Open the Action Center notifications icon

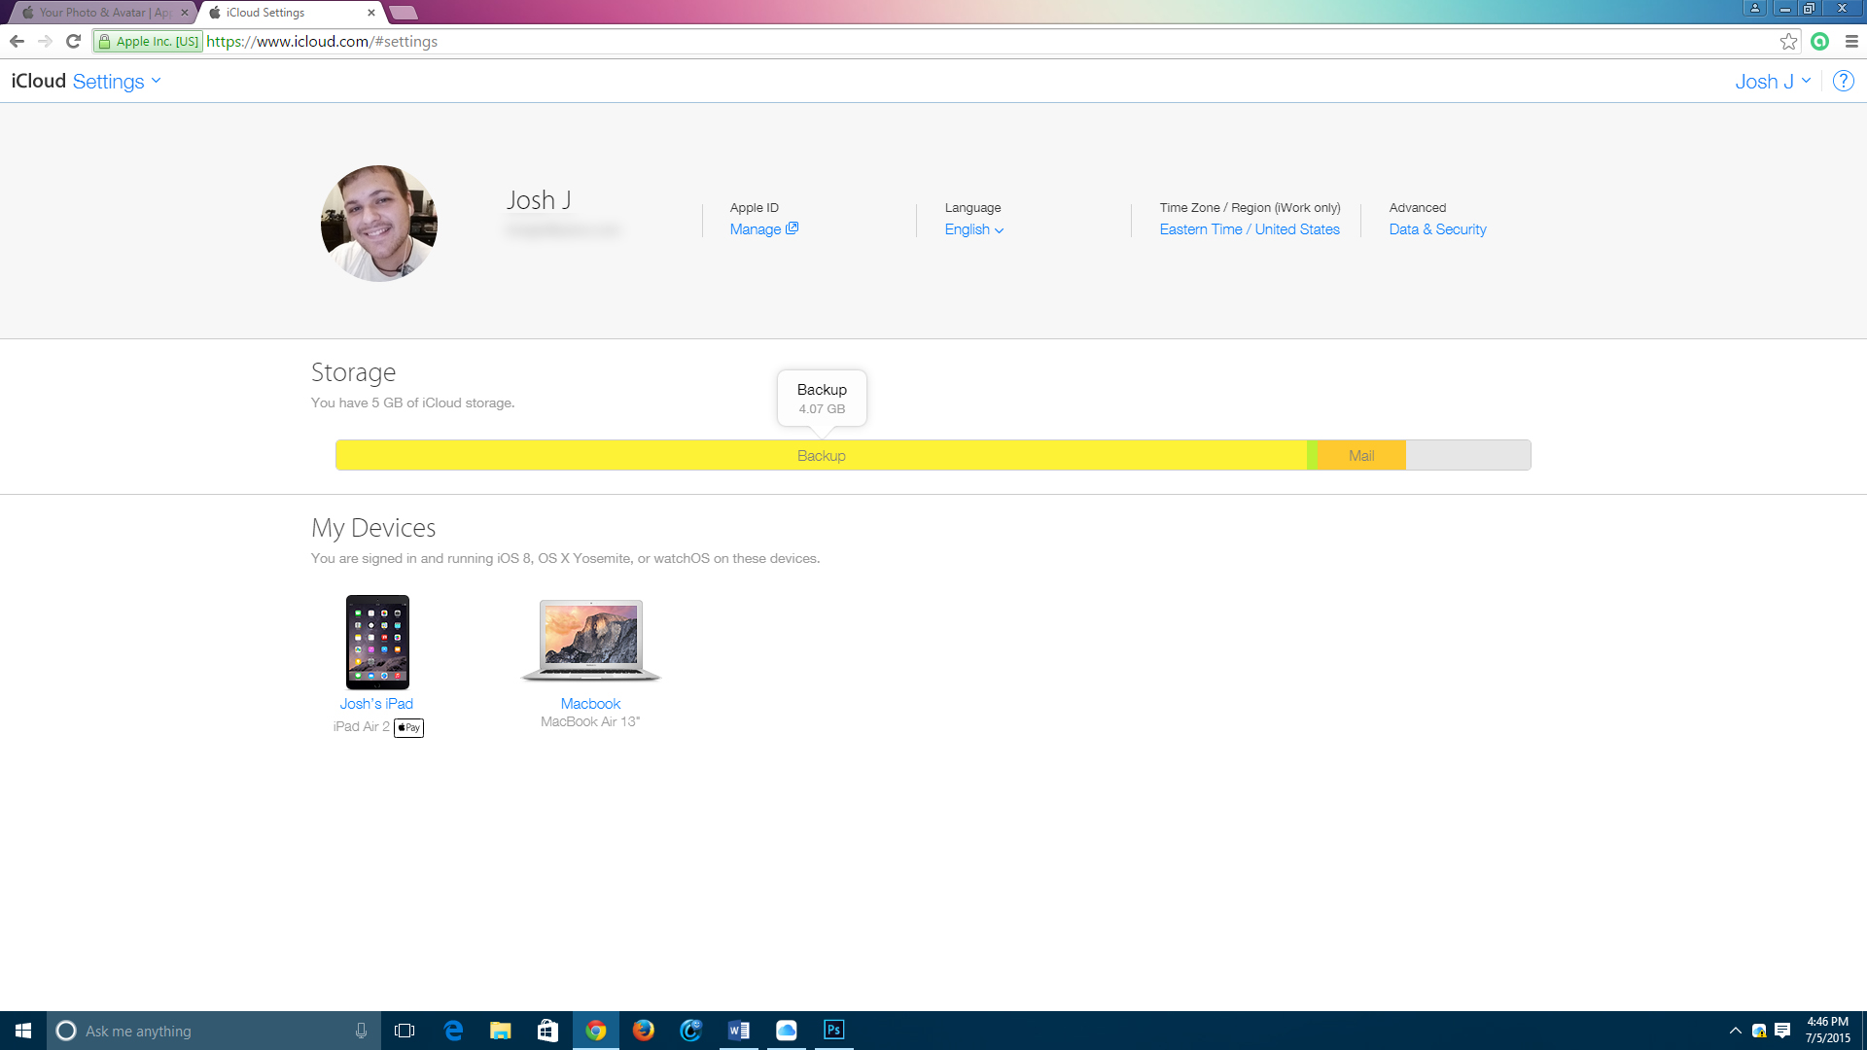1782,1031
